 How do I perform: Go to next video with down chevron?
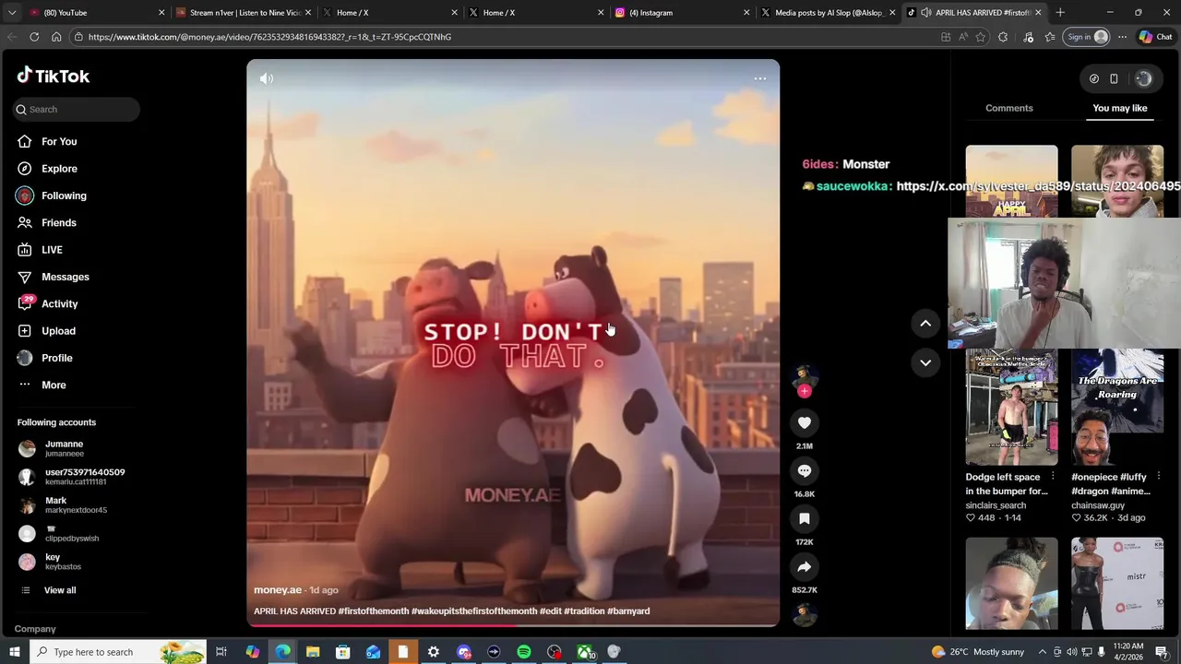pos(925,362)
